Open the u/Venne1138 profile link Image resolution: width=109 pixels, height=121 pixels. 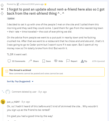[x=26, y=4]
